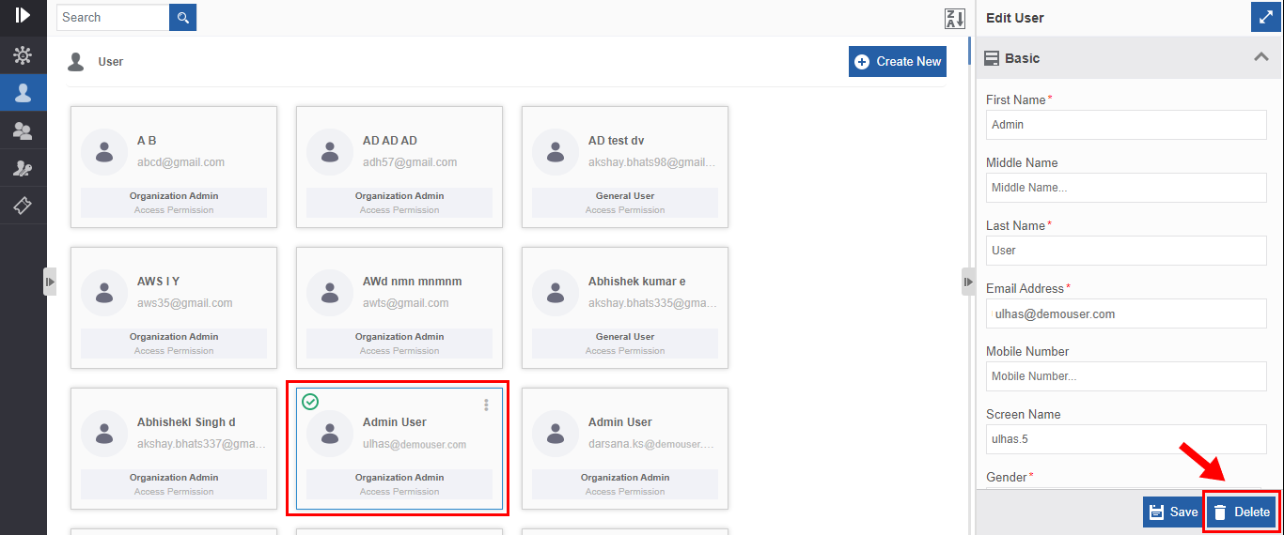Select the AWd nmn mnmnm user card
1284x535 pixels.
point(399,307)
